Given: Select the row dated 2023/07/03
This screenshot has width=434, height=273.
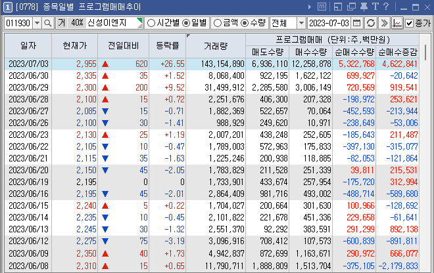Looking at the screenshot, I should tap(212, 64).
